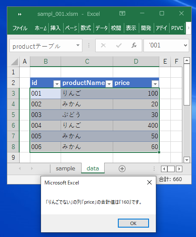The width and height of the screenshot is (196, 237).
Task: Open the ファイル menu tab
Action: tap(20, 28)
